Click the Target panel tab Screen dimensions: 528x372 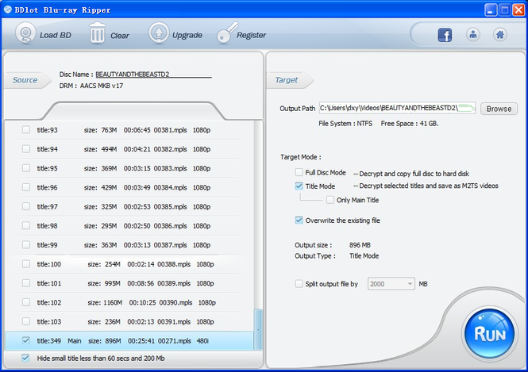pos(289,80)
